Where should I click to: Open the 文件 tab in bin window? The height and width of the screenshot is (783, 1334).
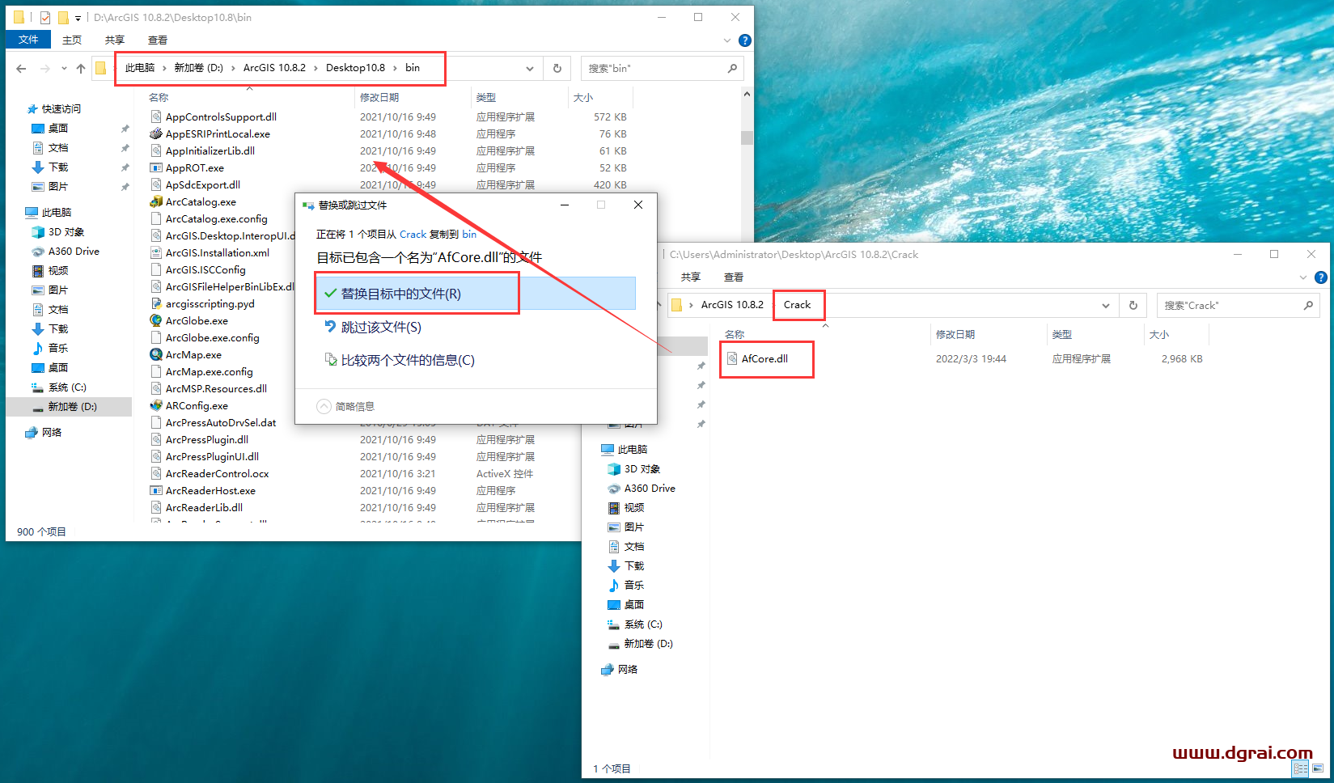pos(28,40)
